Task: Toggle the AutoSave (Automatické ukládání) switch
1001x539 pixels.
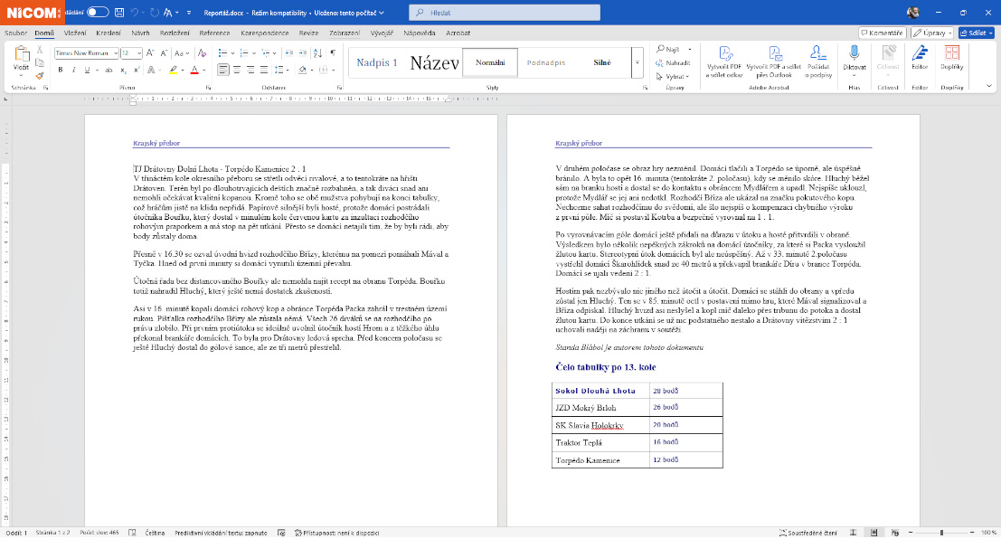Action: (98, 13)
